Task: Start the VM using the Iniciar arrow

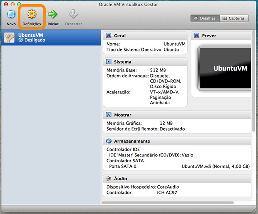Action: 53,16
